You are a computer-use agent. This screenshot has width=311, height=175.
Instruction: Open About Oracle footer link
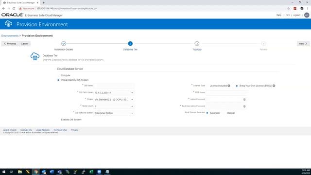coord(10,130)
